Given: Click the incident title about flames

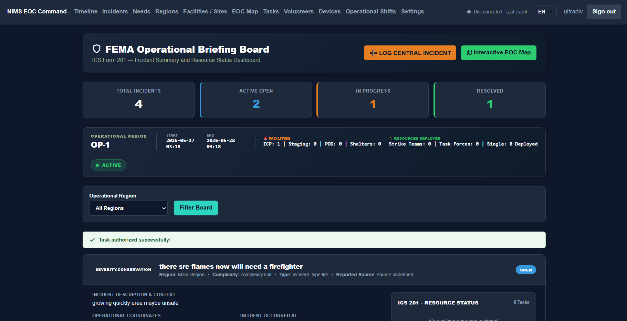Looking at the screenshot, I should coord(231,267).
